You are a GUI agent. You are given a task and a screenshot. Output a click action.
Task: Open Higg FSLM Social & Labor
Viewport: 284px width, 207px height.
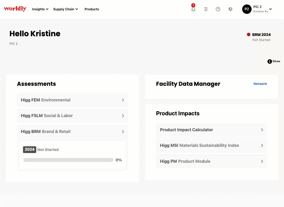tap(72, 116)
